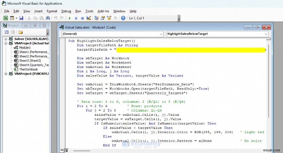
Task: Minimize the Project panel
Action: tap(25, 25)
